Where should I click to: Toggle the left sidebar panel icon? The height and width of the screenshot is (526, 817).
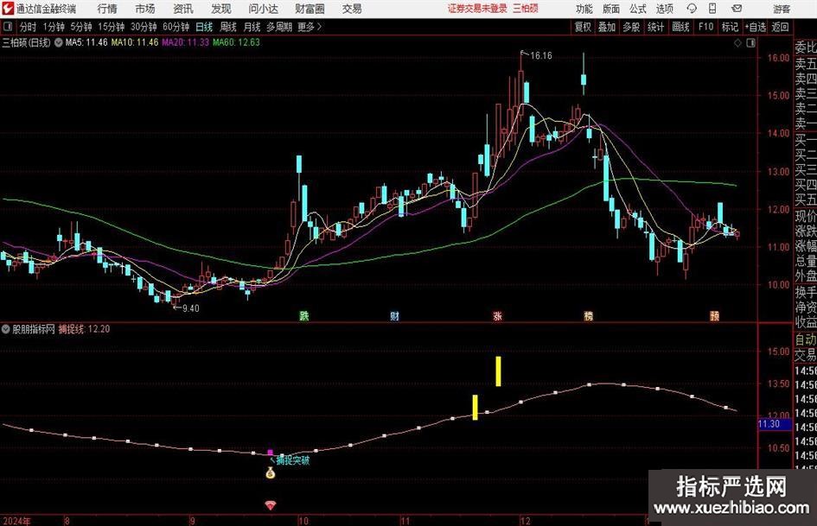[7, 26]
